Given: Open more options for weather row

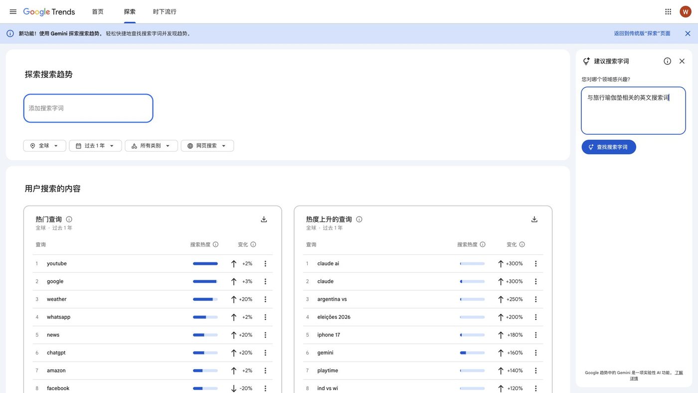Looking at the screenshot, I should 265,299.
